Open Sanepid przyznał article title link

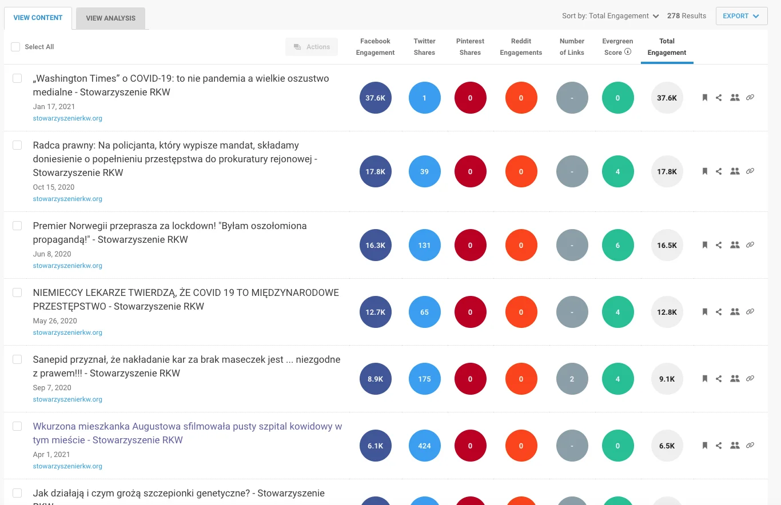(186, 366)
